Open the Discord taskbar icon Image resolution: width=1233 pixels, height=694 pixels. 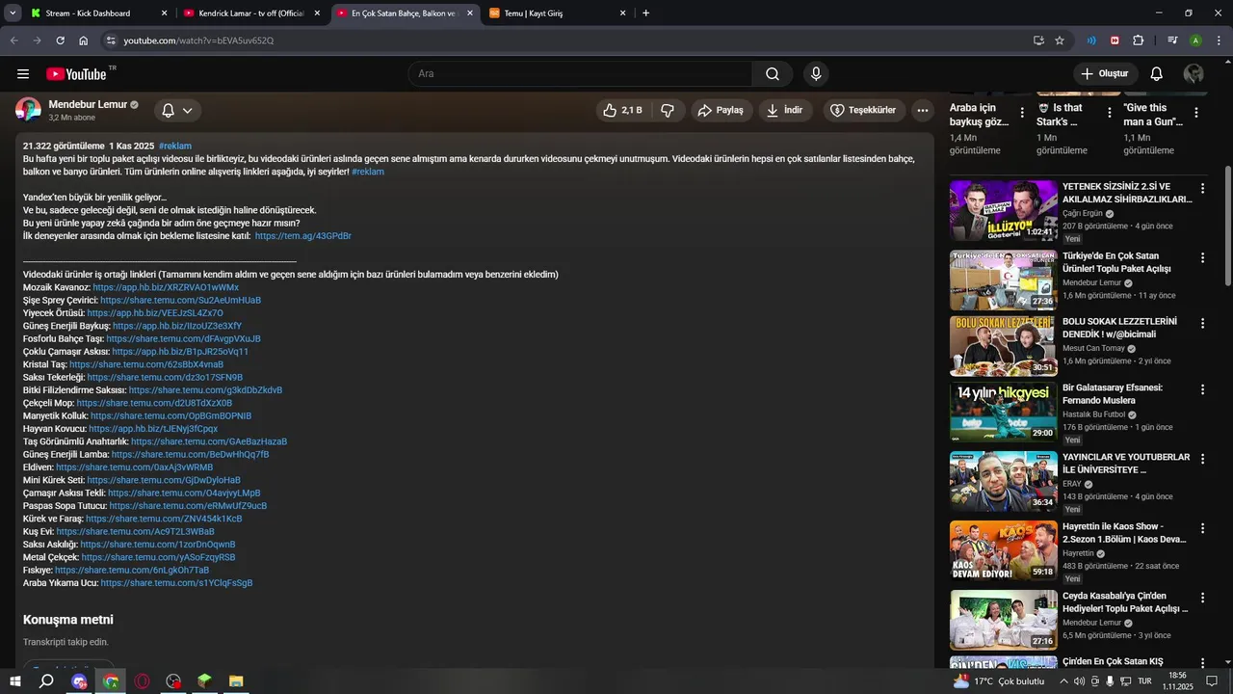[x=79, y=681]
